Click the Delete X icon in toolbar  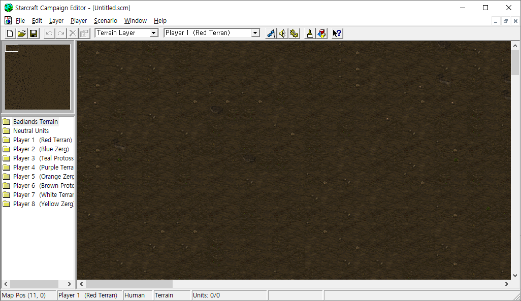(73, 33)
